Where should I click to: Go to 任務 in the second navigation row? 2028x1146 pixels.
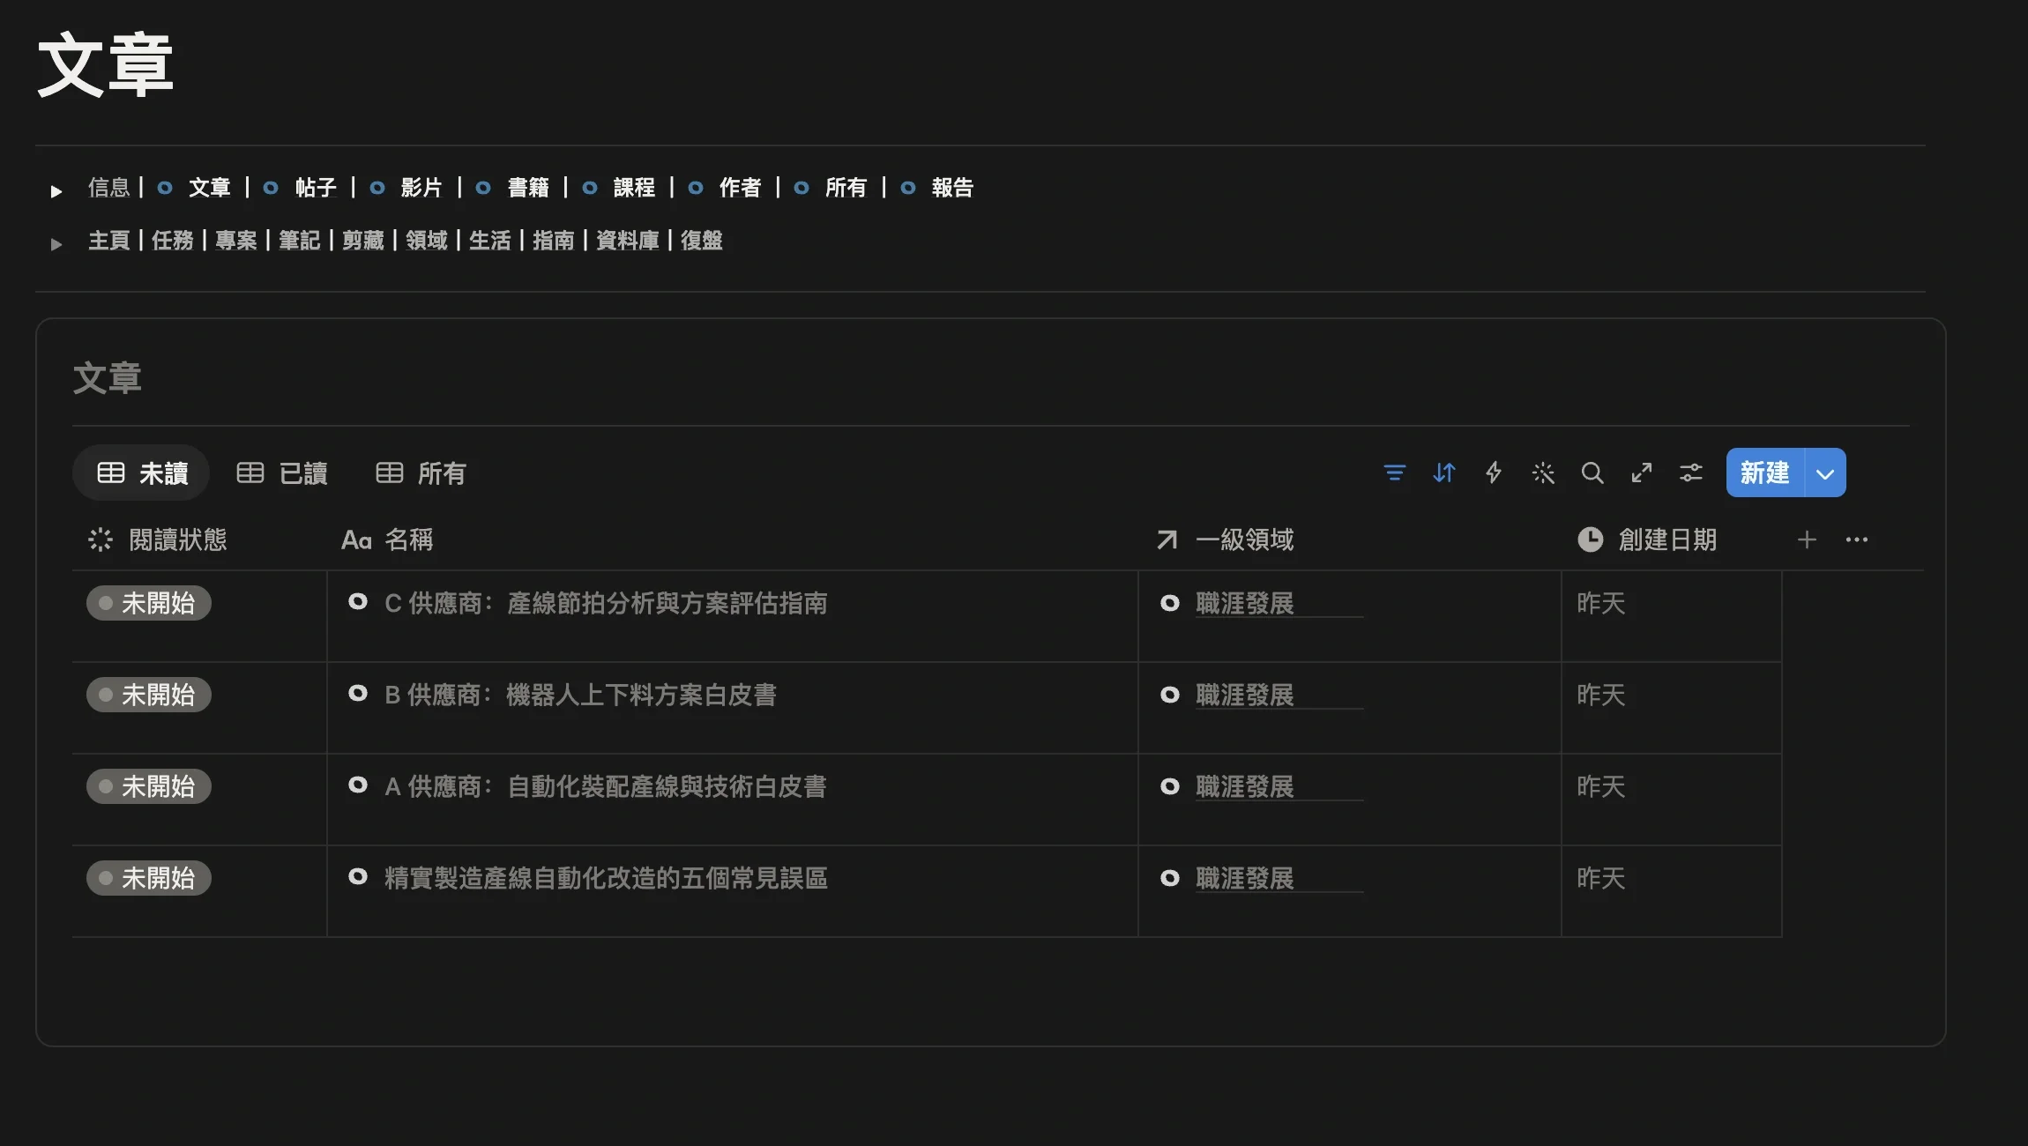[173, 241]
